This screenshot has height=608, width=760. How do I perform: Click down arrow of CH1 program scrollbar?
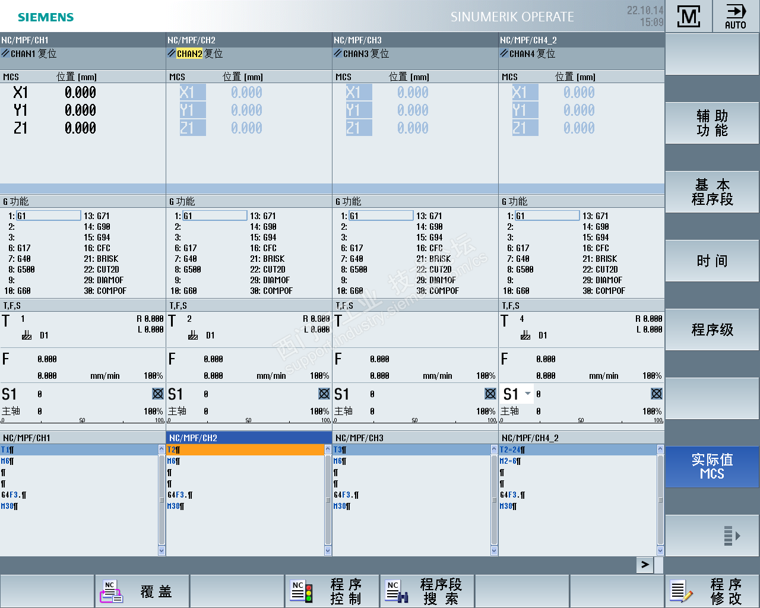[161, 550]
